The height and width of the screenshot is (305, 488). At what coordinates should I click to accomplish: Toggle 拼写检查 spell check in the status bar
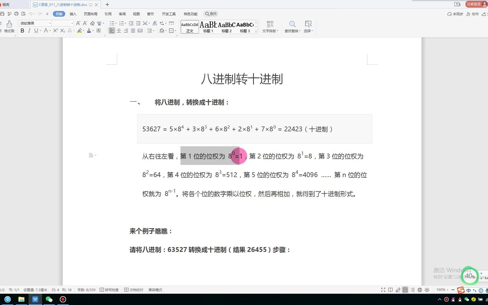click(109, 290)
